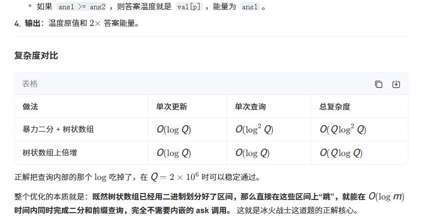This screenshot has height=222, width=445.
Task: Select the 单次更新 column header
Action: 171,107
